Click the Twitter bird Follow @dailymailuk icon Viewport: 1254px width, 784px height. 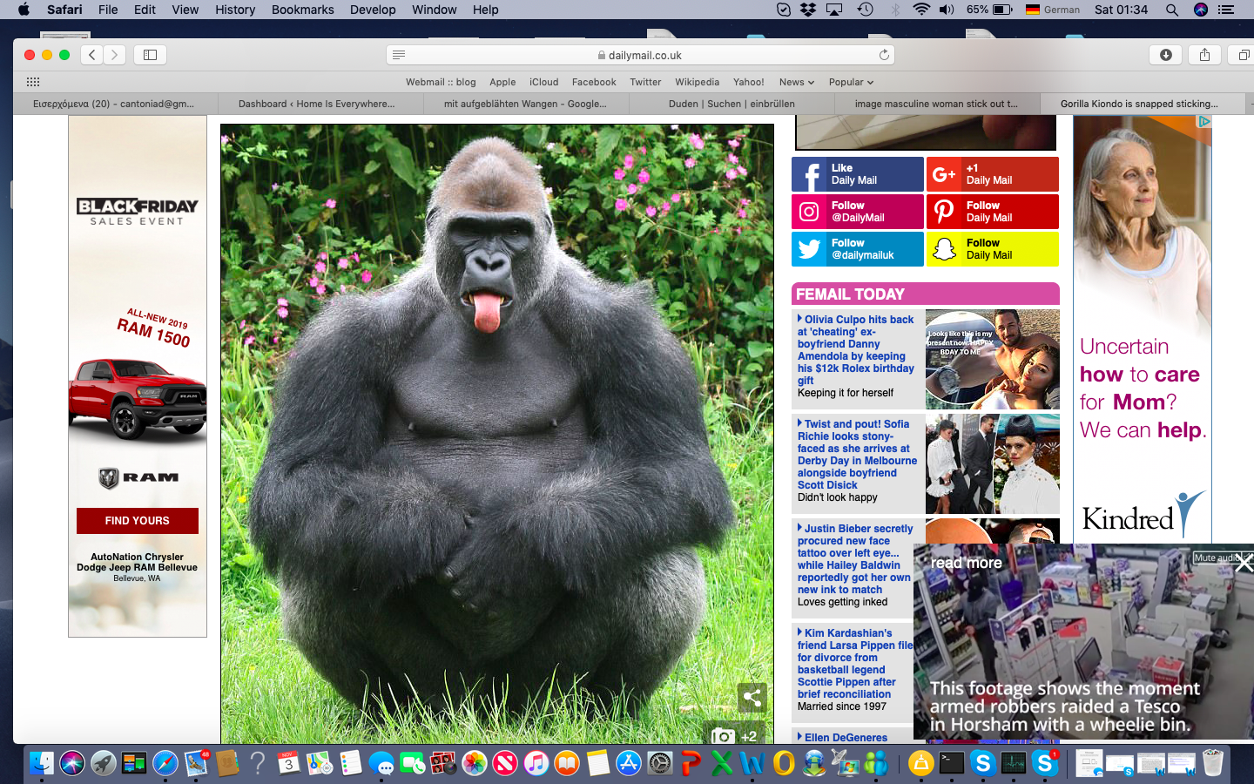[810, 249]
